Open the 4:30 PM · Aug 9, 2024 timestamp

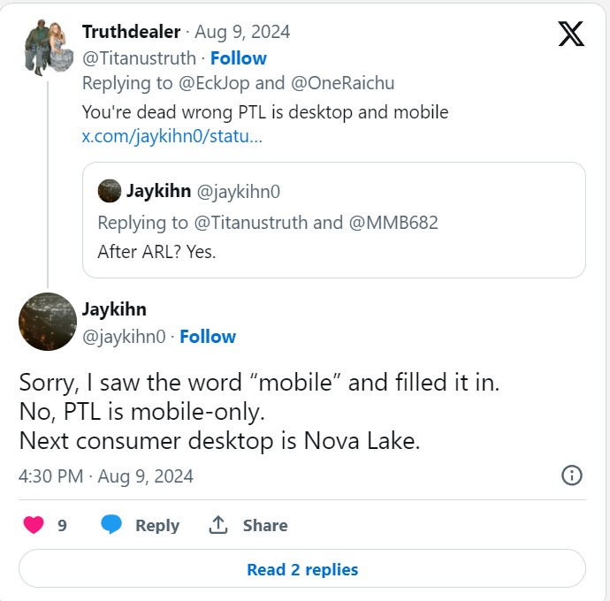pyautogui.click(x=106, y=476)
